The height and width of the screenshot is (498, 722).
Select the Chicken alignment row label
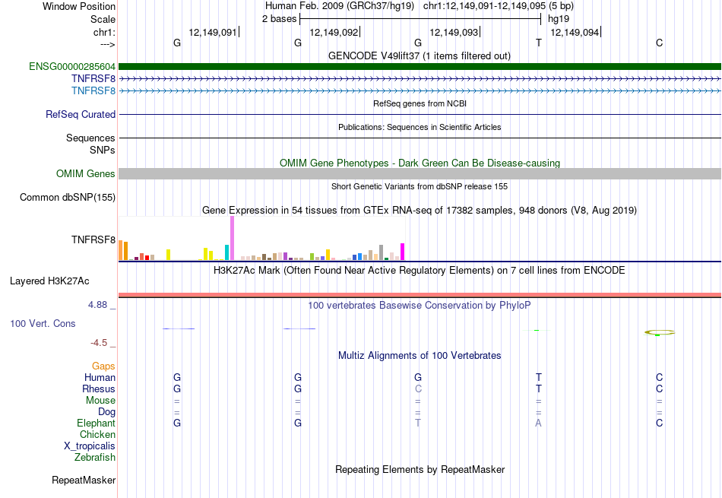coord(97,434)
